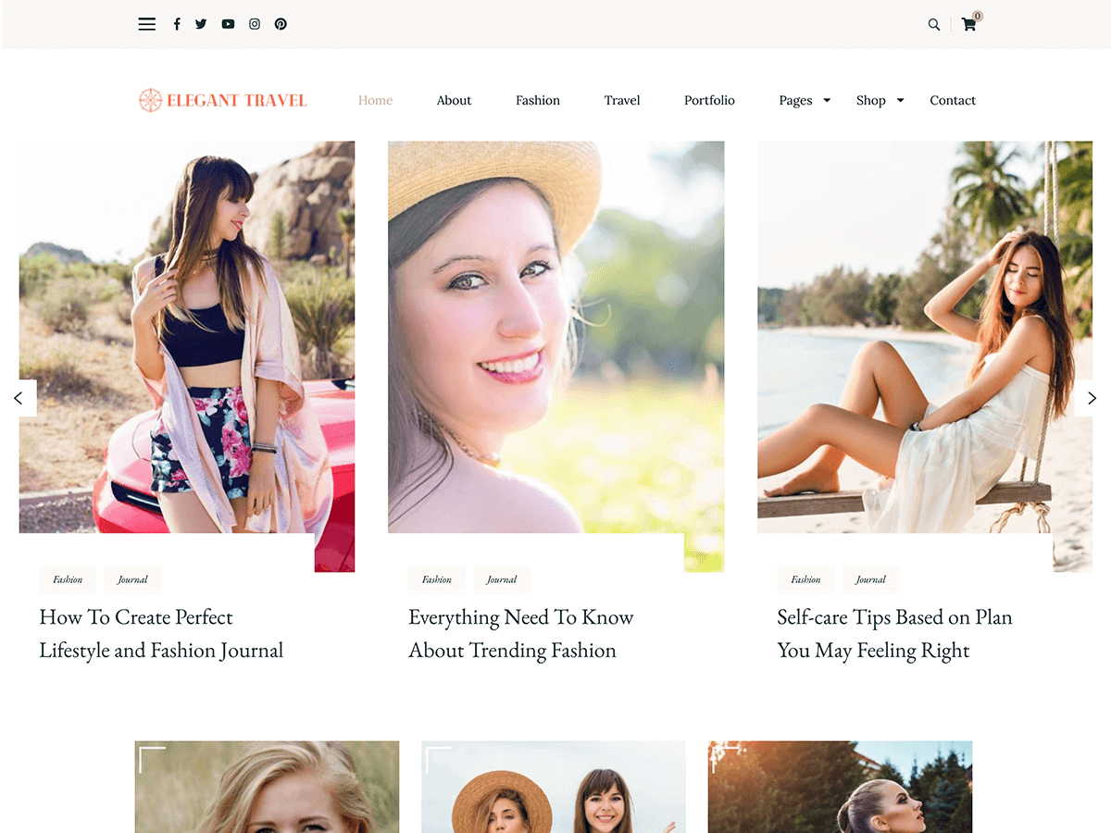Visit the Instagram icon link
The image size is (1111, 833).
pyautogui.click(x=255, y=24)
